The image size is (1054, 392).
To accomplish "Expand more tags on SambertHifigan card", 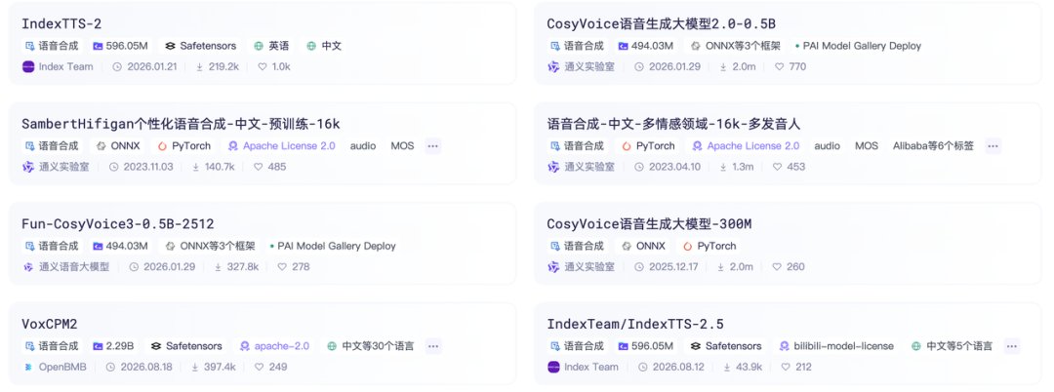I will click(433, 145).
